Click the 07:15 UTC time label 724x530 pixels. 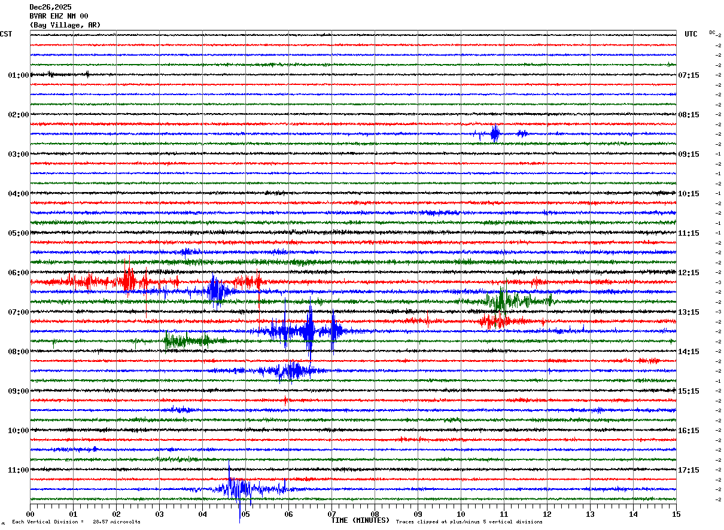point(689,75)
